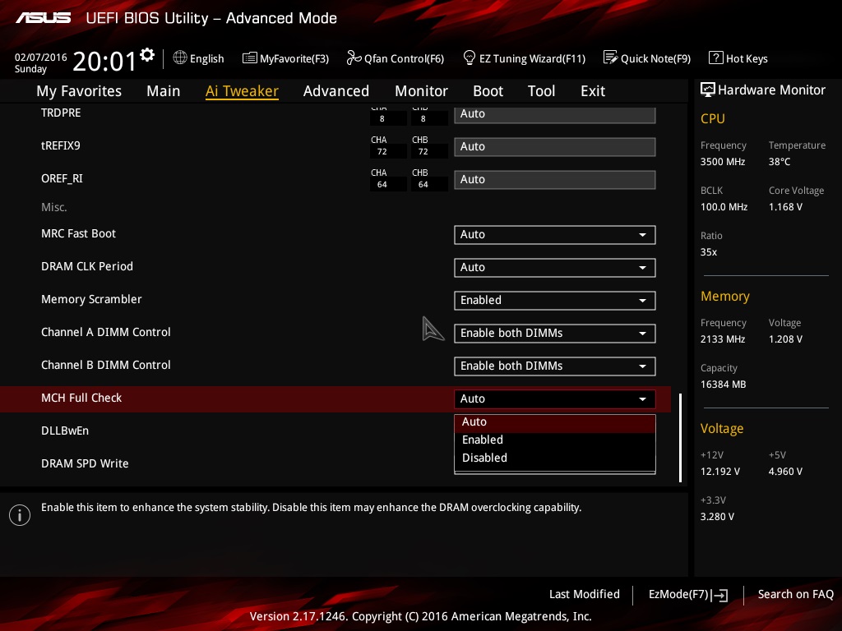Click the Search on FAQ link
This screenshot has width=842, height=631.
point(796,594)
